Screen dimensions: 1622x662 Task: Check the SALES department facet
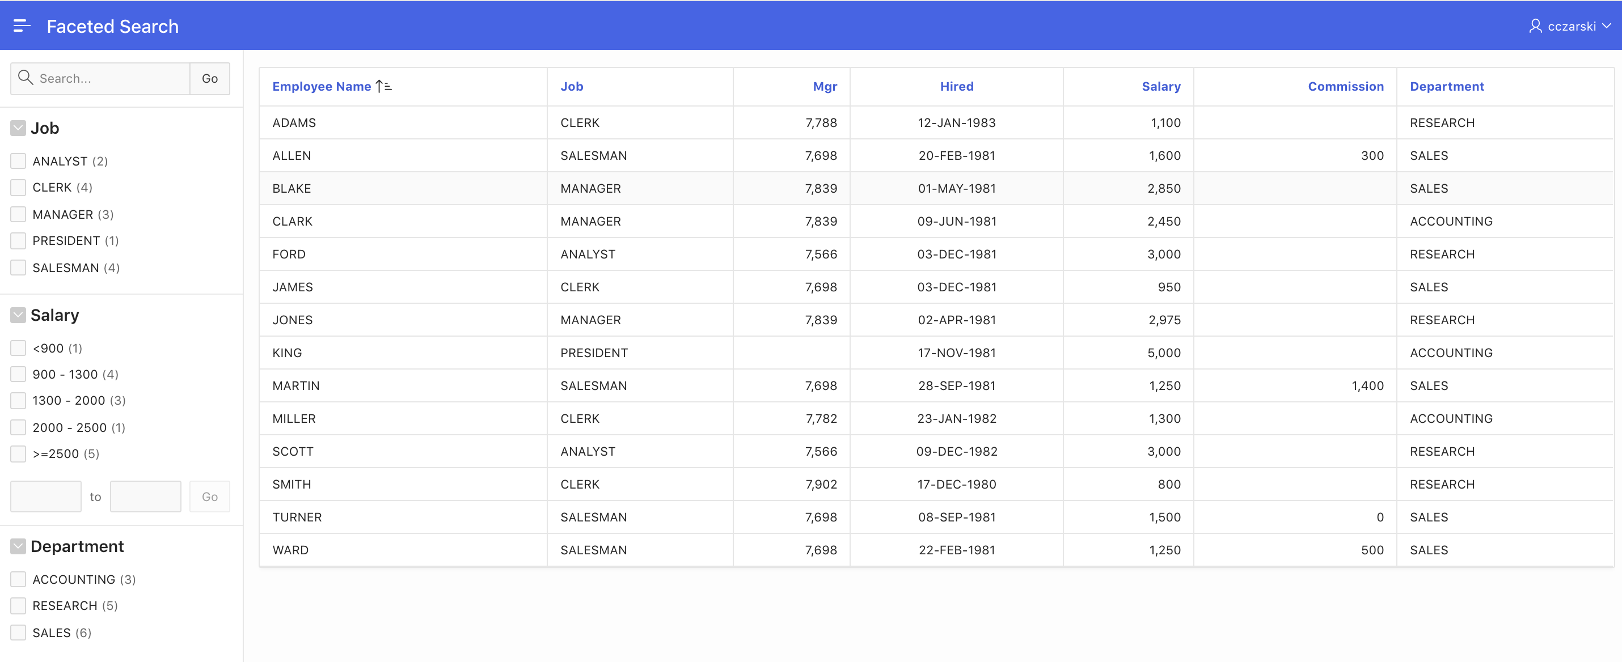tap(18, 633)
